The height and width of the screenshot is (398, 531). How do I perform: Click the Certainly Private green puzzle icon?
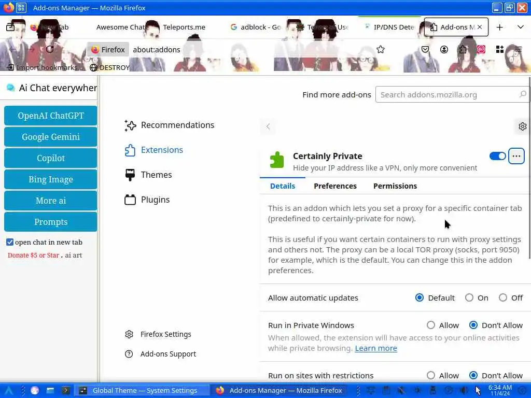click(x=277, y=160)
